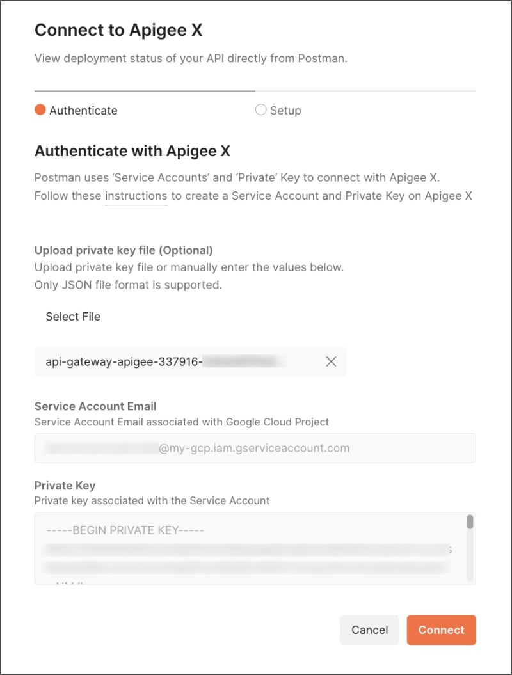Select the empty Setup step circle

tap(260, 110)
